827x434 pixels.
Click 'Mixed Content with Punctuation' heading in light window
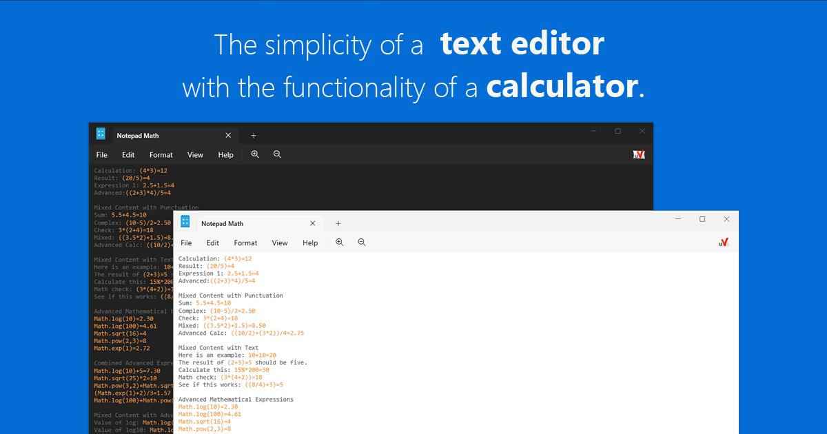[x=231, y=296]
